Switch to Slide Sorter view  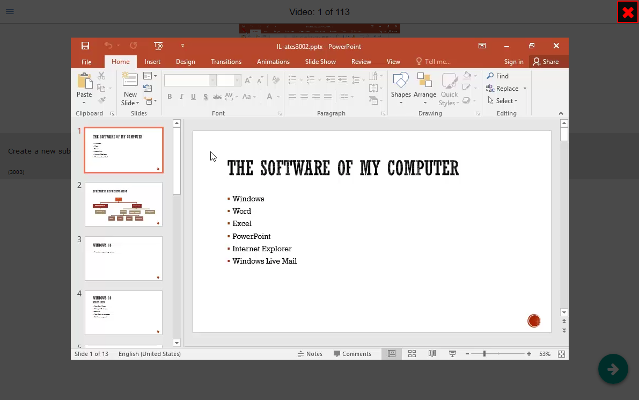(x=412, y=354)
